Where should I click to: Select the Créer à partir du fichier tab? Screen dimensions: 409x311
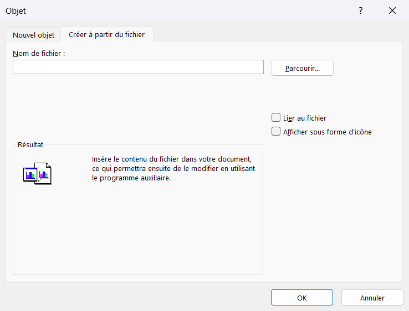pos(107,34)
